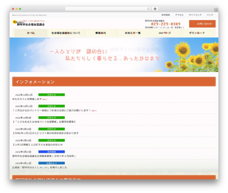The width and height of the screenshot is (228, 193).
Task: Open the SNSページ menu item
Action: tap(165, 33)
